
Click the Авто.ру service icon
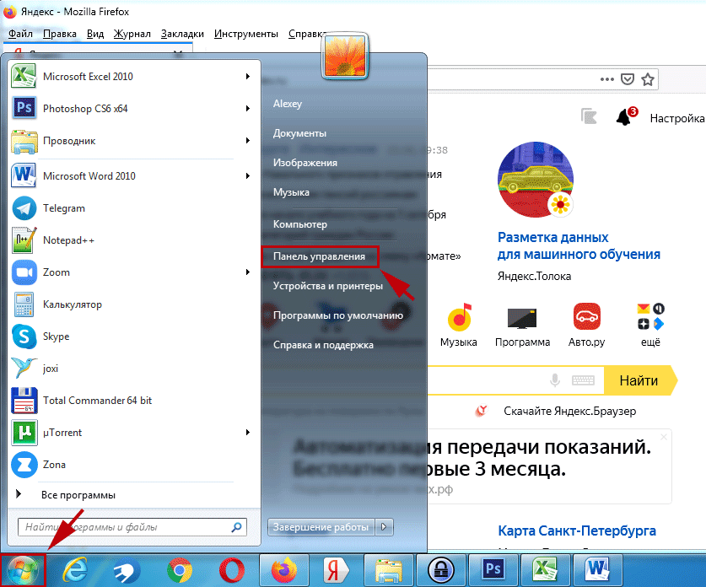(x=586, y=318)
